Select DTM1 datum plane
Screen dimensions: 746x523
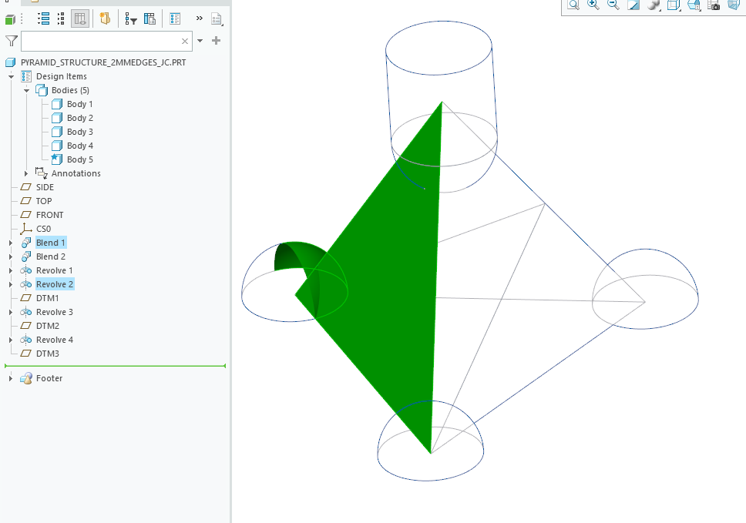tap(47, 298)
